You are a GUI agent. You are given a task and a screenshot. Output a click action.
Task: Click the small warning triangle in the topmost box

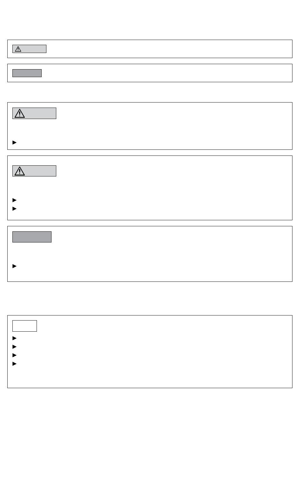point(18,49)
